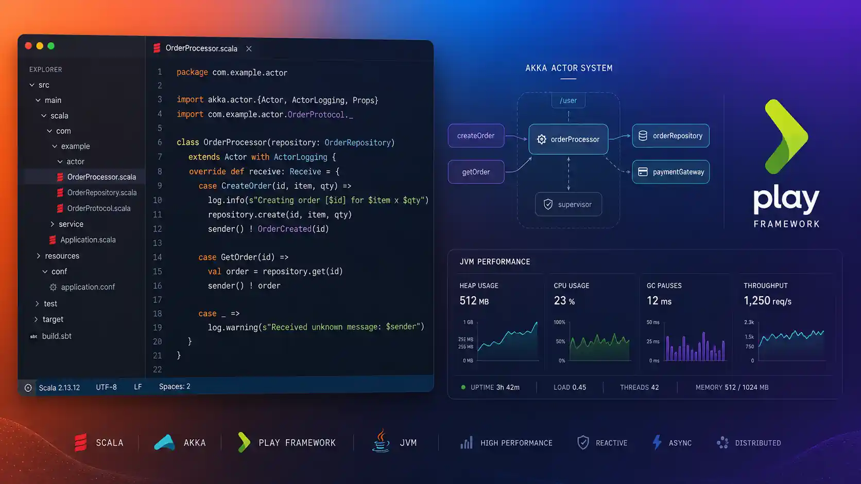Image resolution: width=861 pixels, height=484 pixels.
Task: Click shield icon in supervisor node
Action: pos(548,204)
